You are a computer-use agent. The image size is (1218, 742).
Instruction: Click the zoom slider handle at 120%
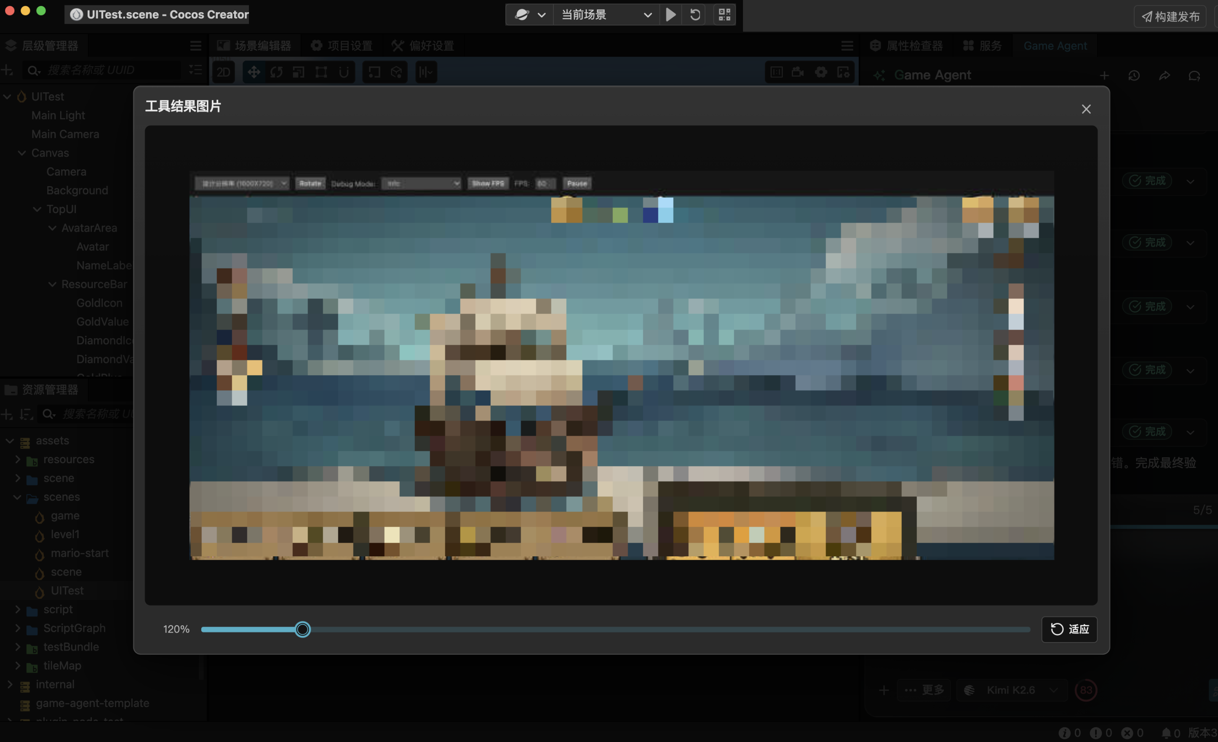click(302, 629)
